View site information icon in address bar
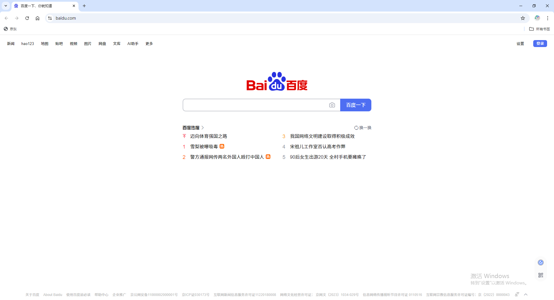 (50, 18)
